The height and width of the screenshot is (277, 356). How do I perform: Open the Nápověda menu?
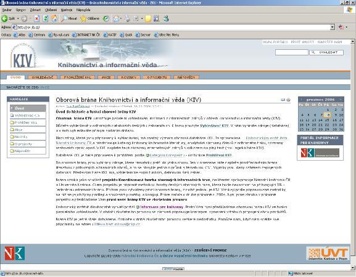pos(83,10)
